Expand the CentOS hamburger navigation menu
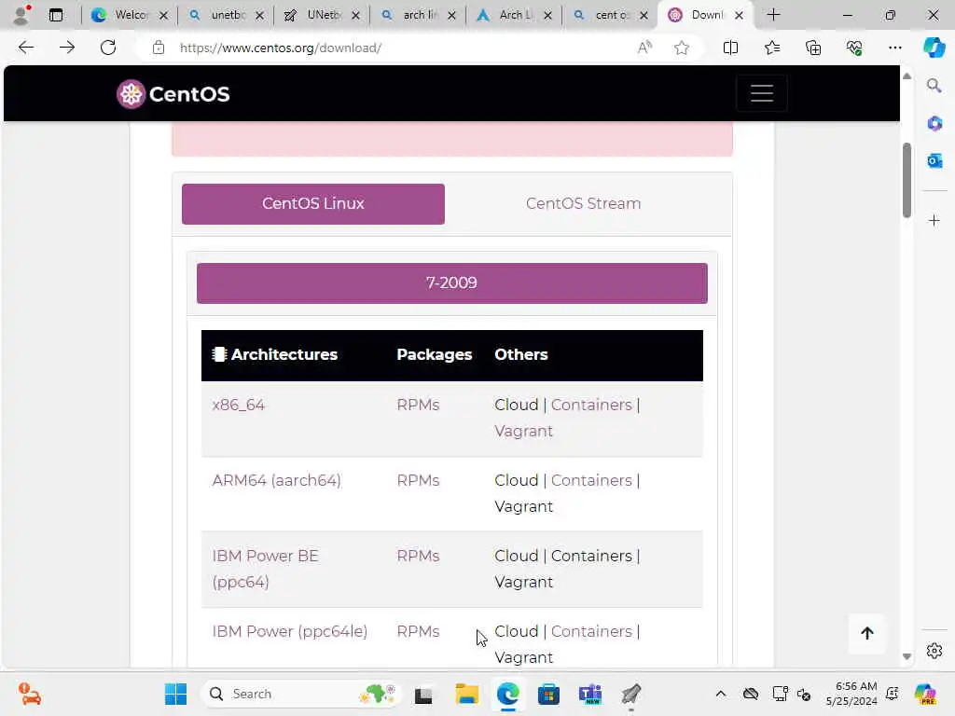955x716 pixels. point(761,93)
